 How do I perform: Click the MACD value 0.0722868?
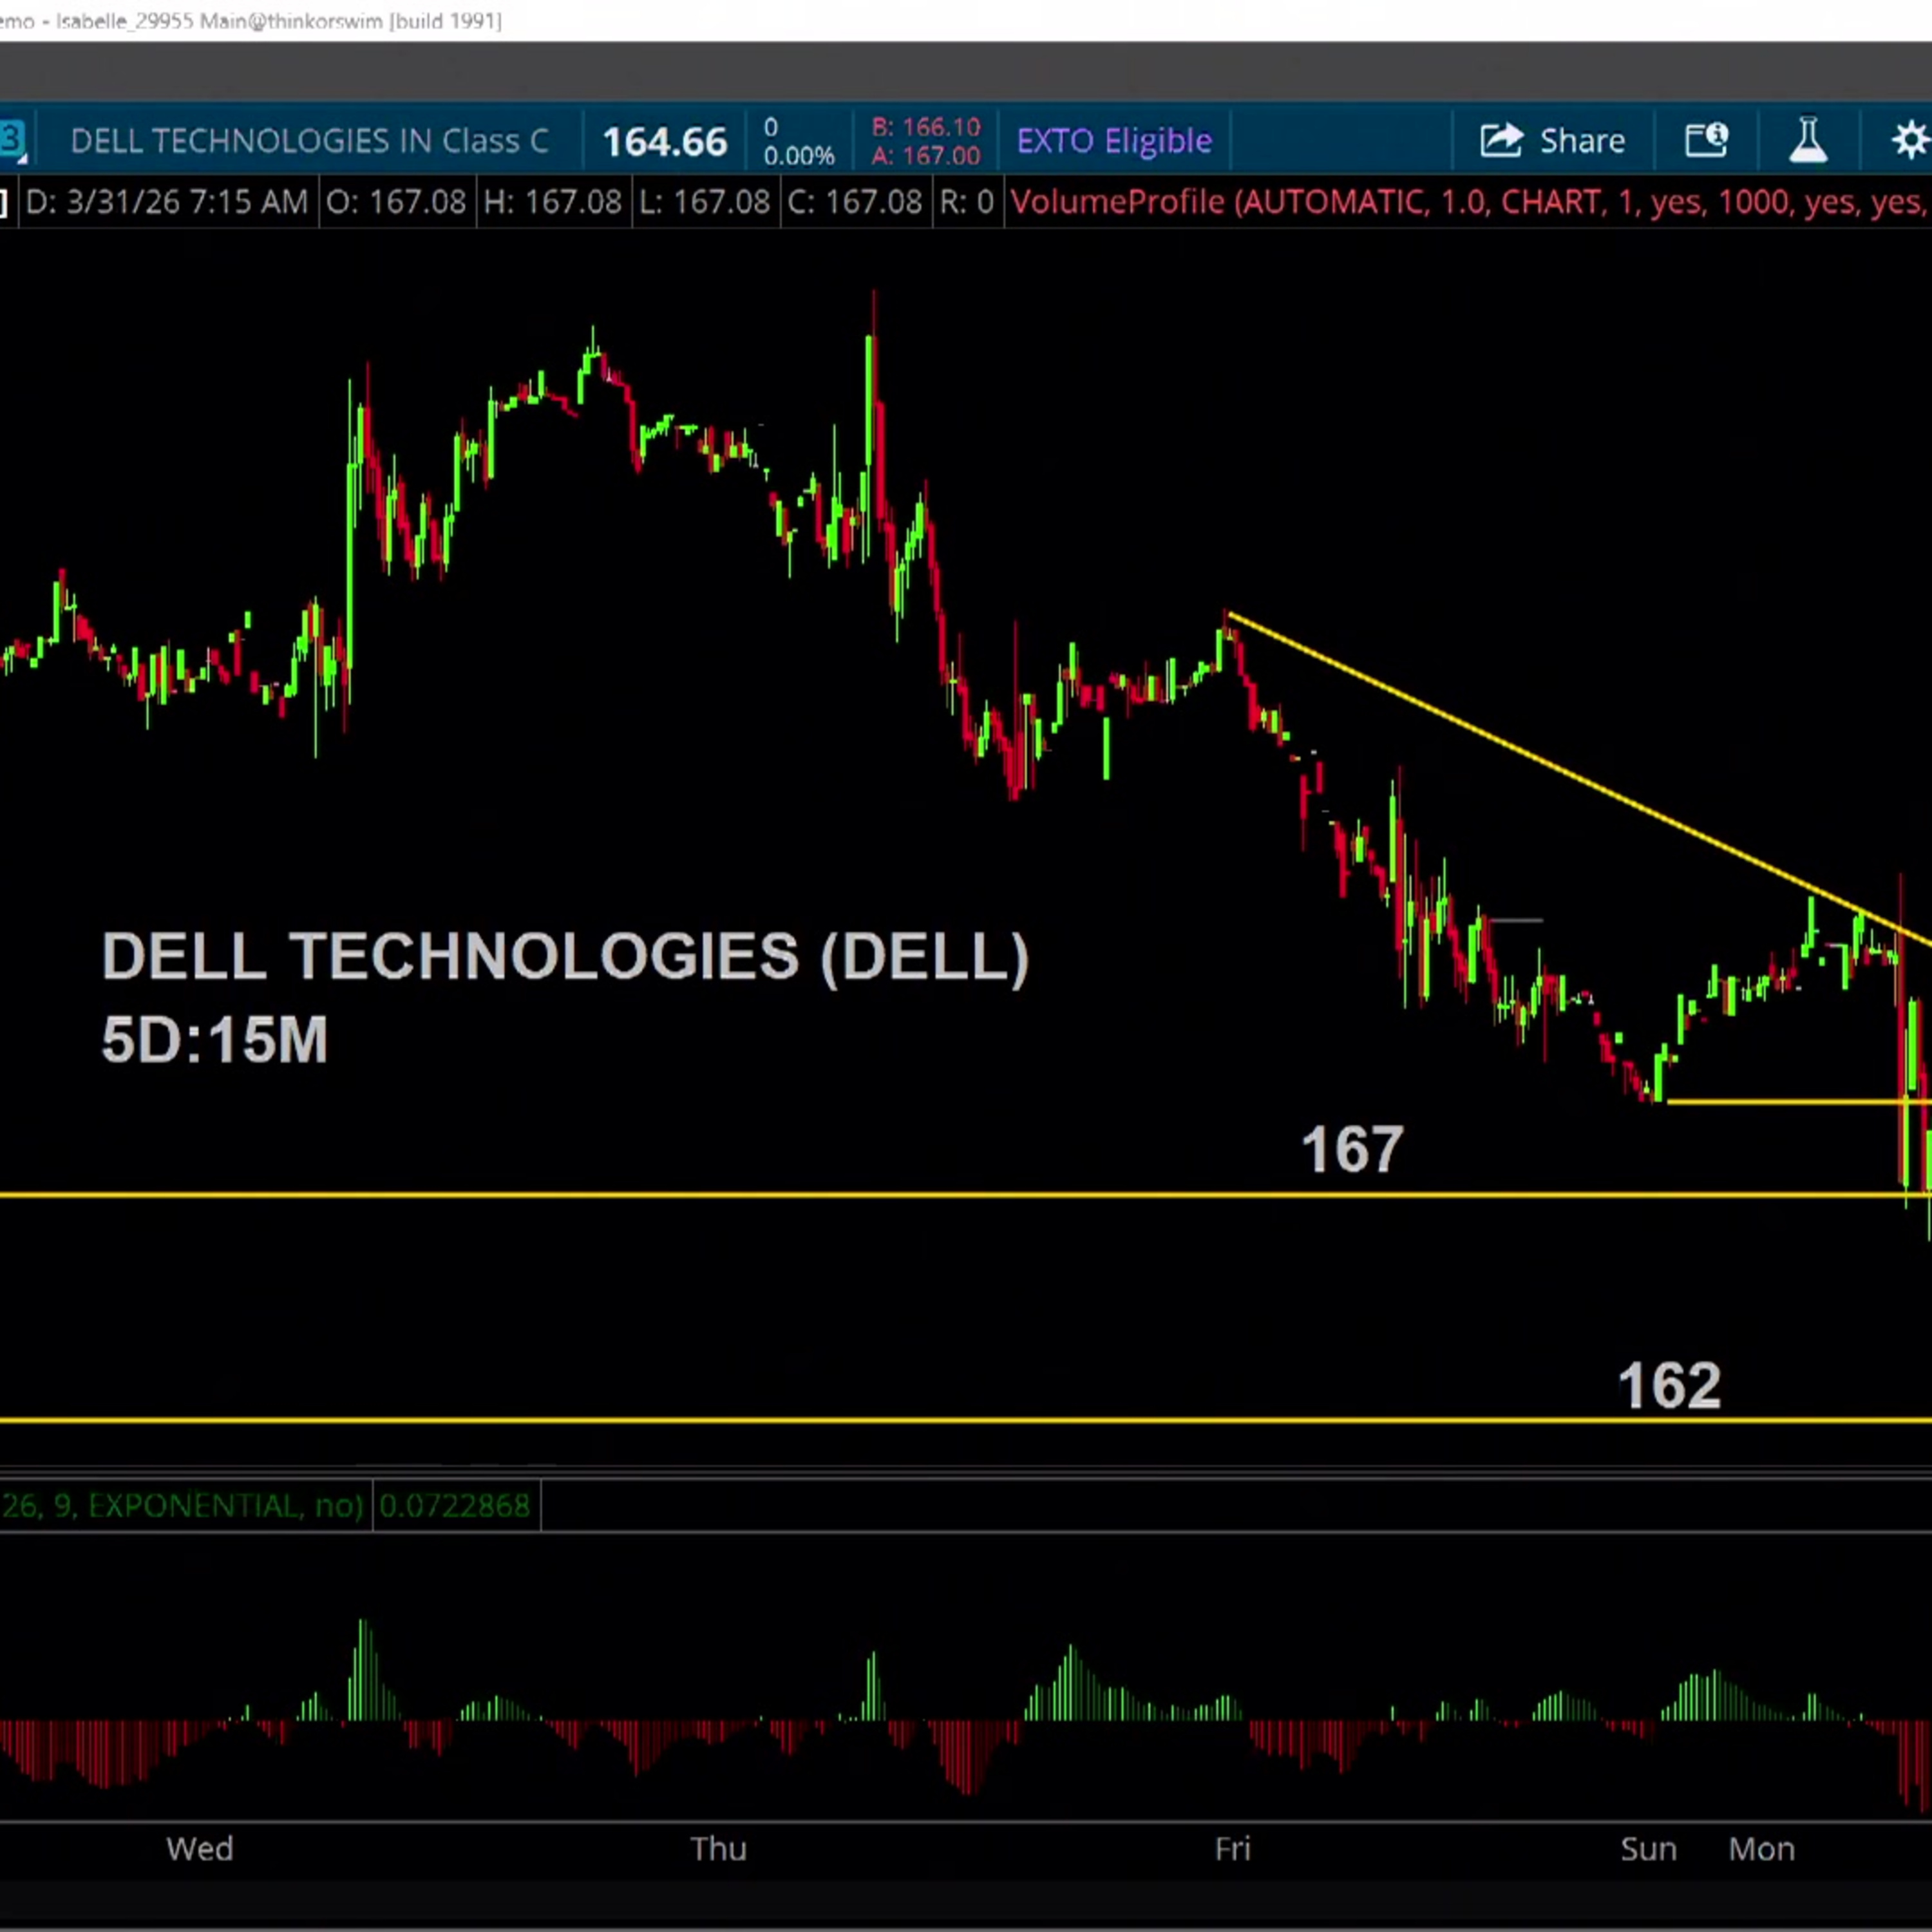pyautogui.click(x=455, y=1505)
